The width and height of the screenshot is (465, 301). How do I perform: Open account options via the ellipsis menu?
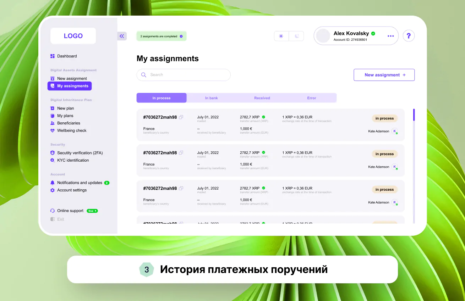(390, 36)
